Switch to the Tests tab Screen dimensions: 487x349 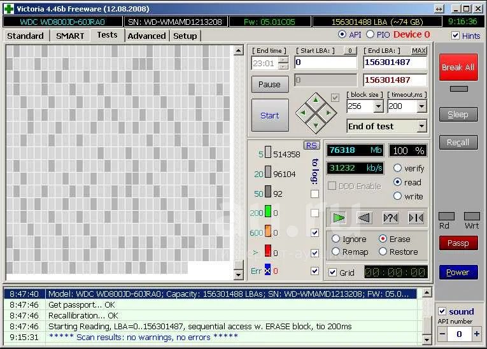[107, 35]
